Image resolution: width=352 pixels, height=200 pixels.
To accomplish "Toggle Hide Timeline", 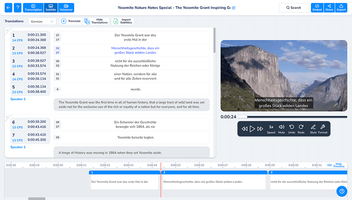I will tap(336, 165).
